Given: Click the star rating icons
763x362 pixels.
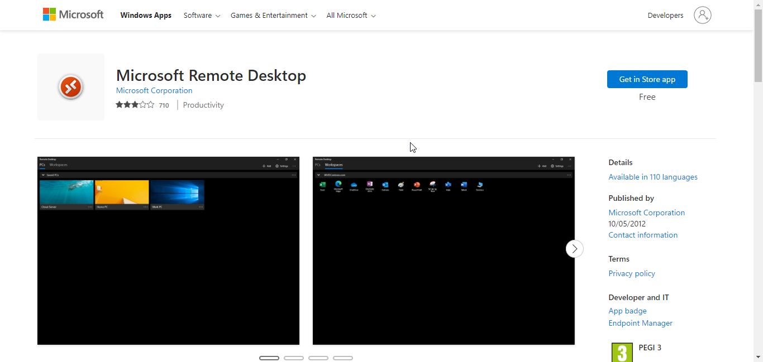Looking at the screenshot, I should tap(135, 104).
